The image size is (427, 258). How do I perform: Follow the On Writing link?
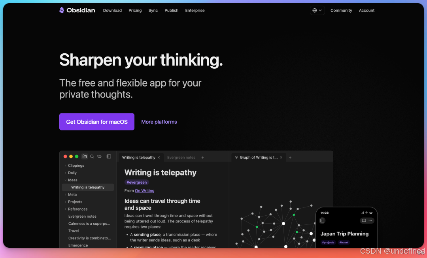click(145, 191)
